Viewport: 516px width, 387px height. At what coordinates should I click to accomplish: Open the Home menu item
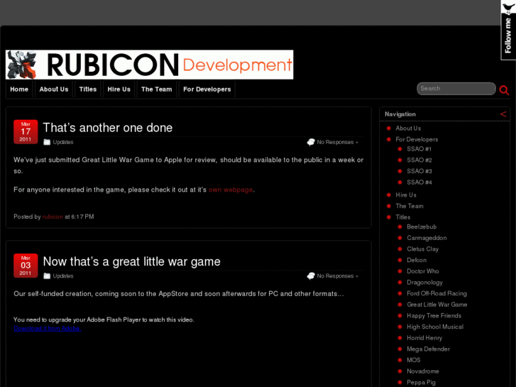click(19, 89)
